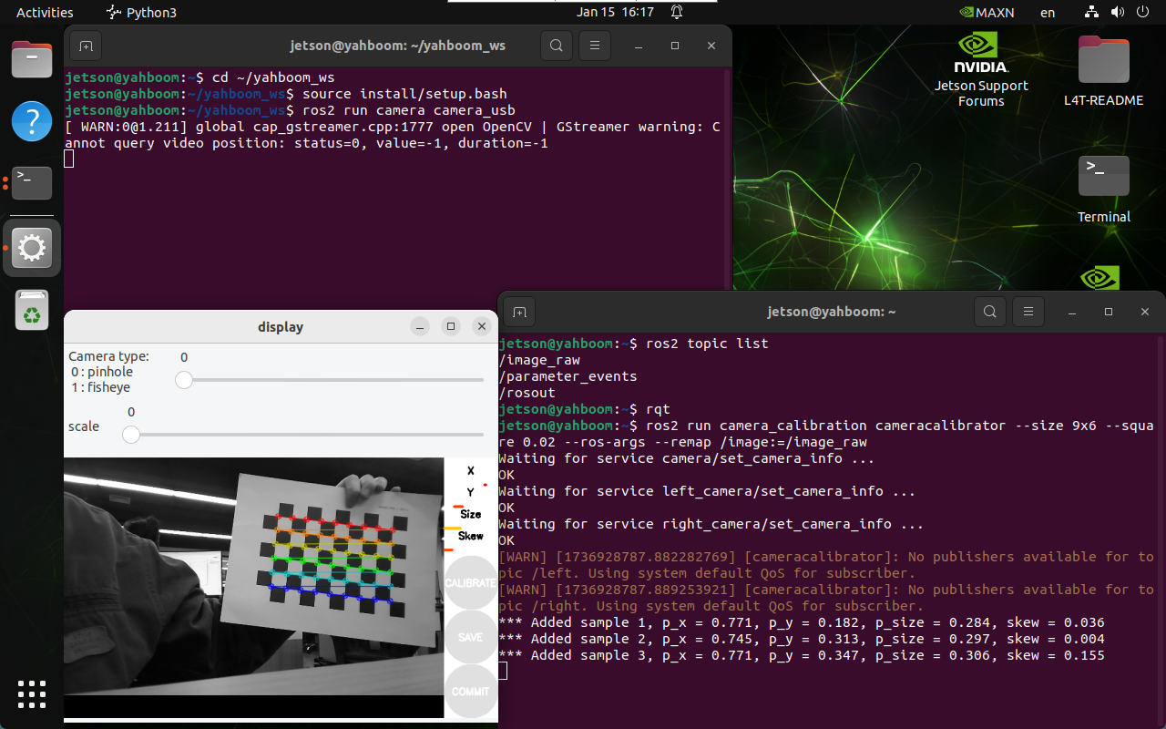Screen dimensions: 1166x729
Task: Open the MAXN power mode indicator
Action: click(x=987, y=13)
